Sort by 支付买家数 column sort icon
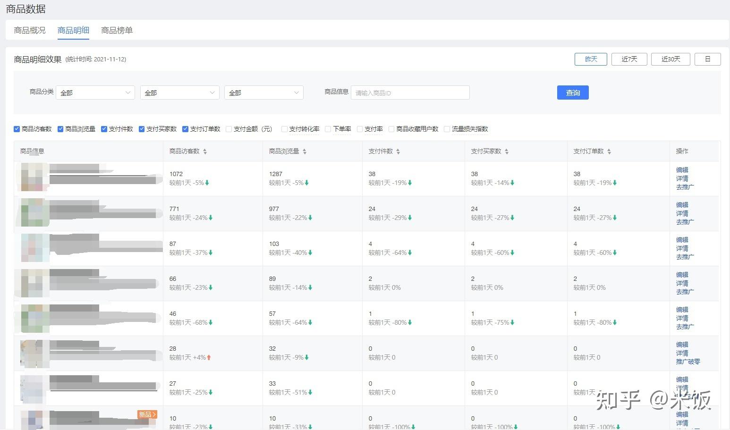 (507, 152)
